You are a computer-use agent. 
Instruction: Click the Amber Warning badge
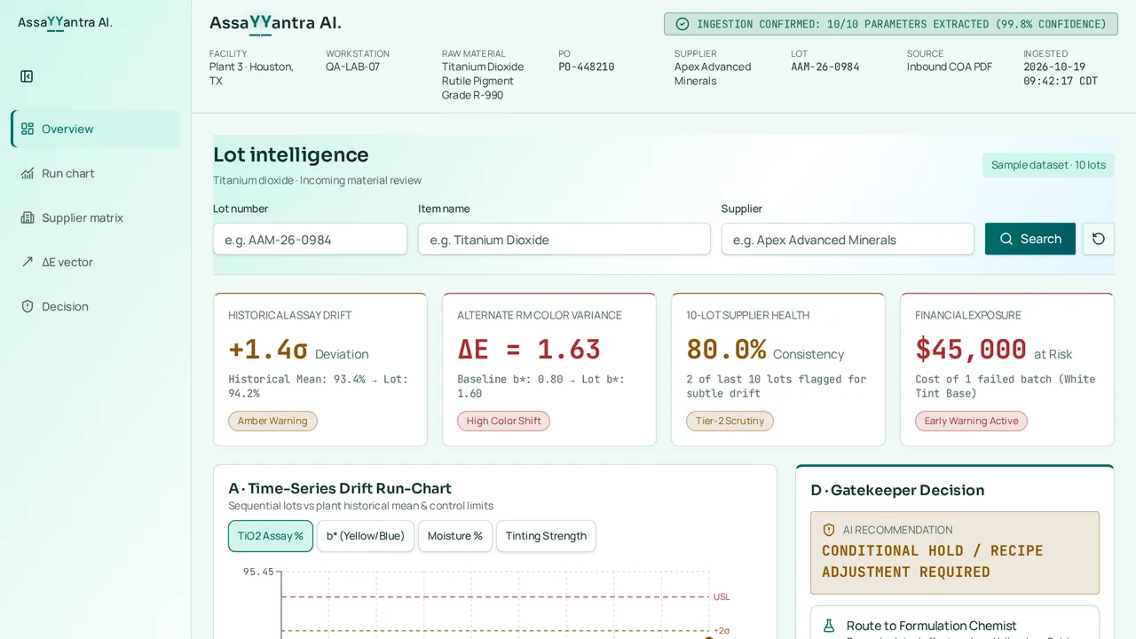coord(272,421)
